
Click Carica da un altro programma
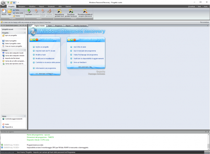pyautogui.click(x=14, y=61)
